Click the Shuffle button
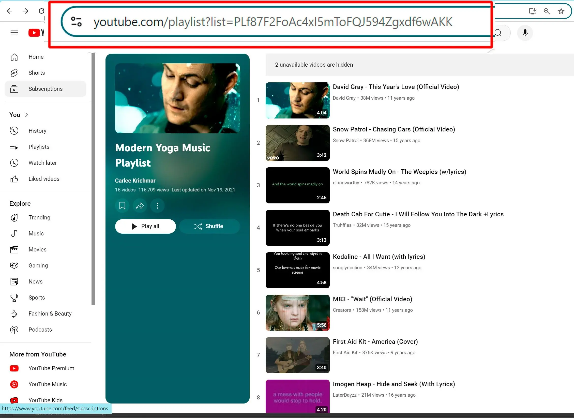Image resolution: width=574 pixels, height=418 pixels. point(209,226)
